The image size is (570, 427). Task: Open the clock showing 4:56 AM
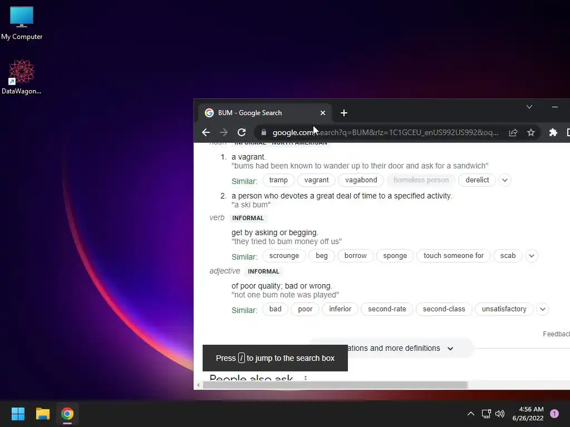(528, 414)
